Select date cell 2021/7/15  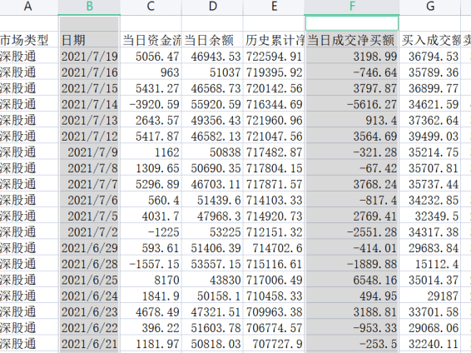pyautogui.click(x=89, y=88)
